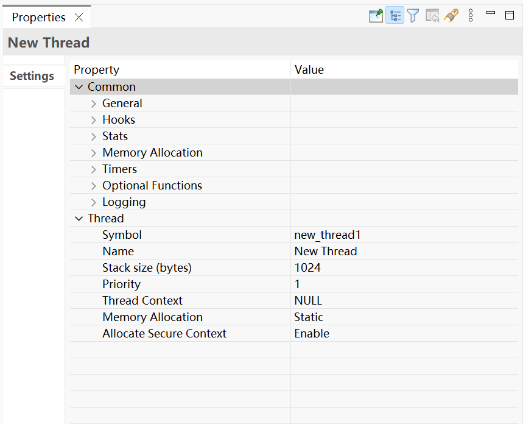Expand the Stats group
The width and height of the screenshot is (523, 424).
tap(93, 136)
